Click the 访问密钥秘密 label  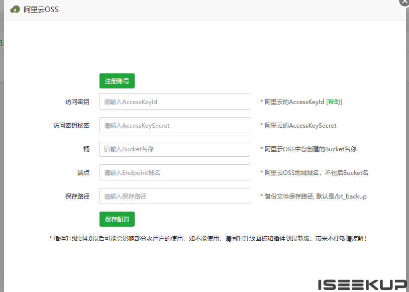pos(71,126)
